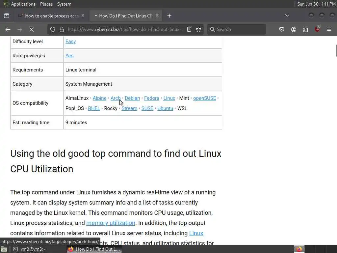Select the 'How Do I Find Out Linux CP' tab
This screenshot has width=337, height=253.
pyautogui.click(x=126, y=16)
